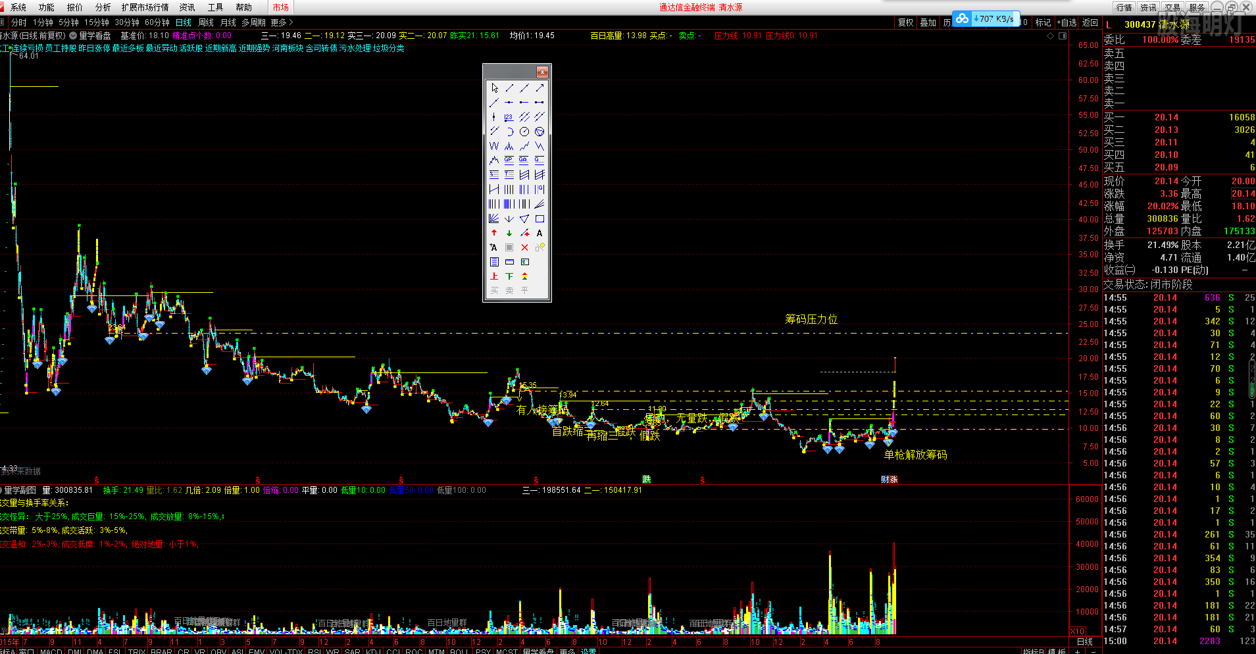Open the 报价 menu
This screenshot has width=1256, height=654.
75,7
